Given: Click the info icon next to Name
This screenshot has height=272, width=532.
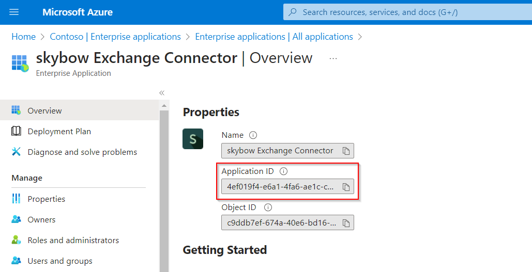Looking at the screenshot, I should (253, 135).
